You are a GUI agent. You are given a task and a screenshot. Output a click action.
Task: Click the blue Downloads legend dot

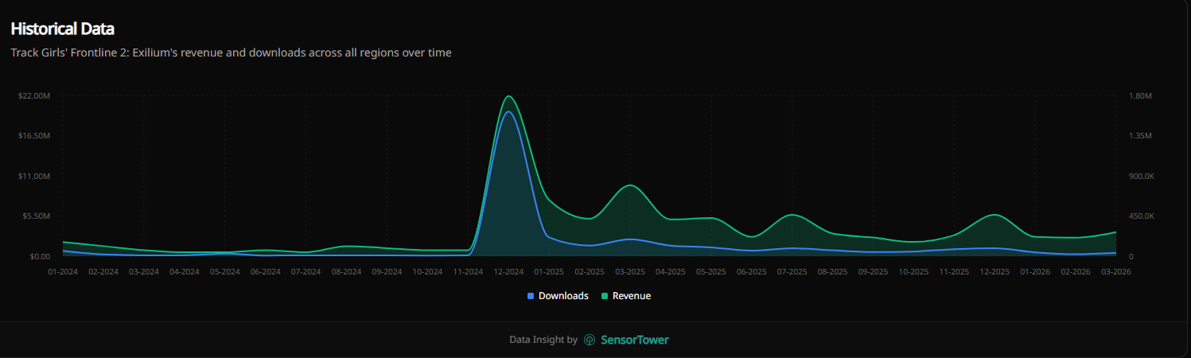(x=531, y=296)
